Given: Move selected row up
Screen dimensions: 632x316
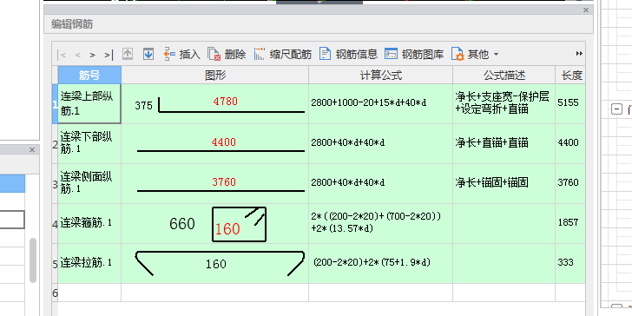Looking at the screenshot, I should 128,54.
